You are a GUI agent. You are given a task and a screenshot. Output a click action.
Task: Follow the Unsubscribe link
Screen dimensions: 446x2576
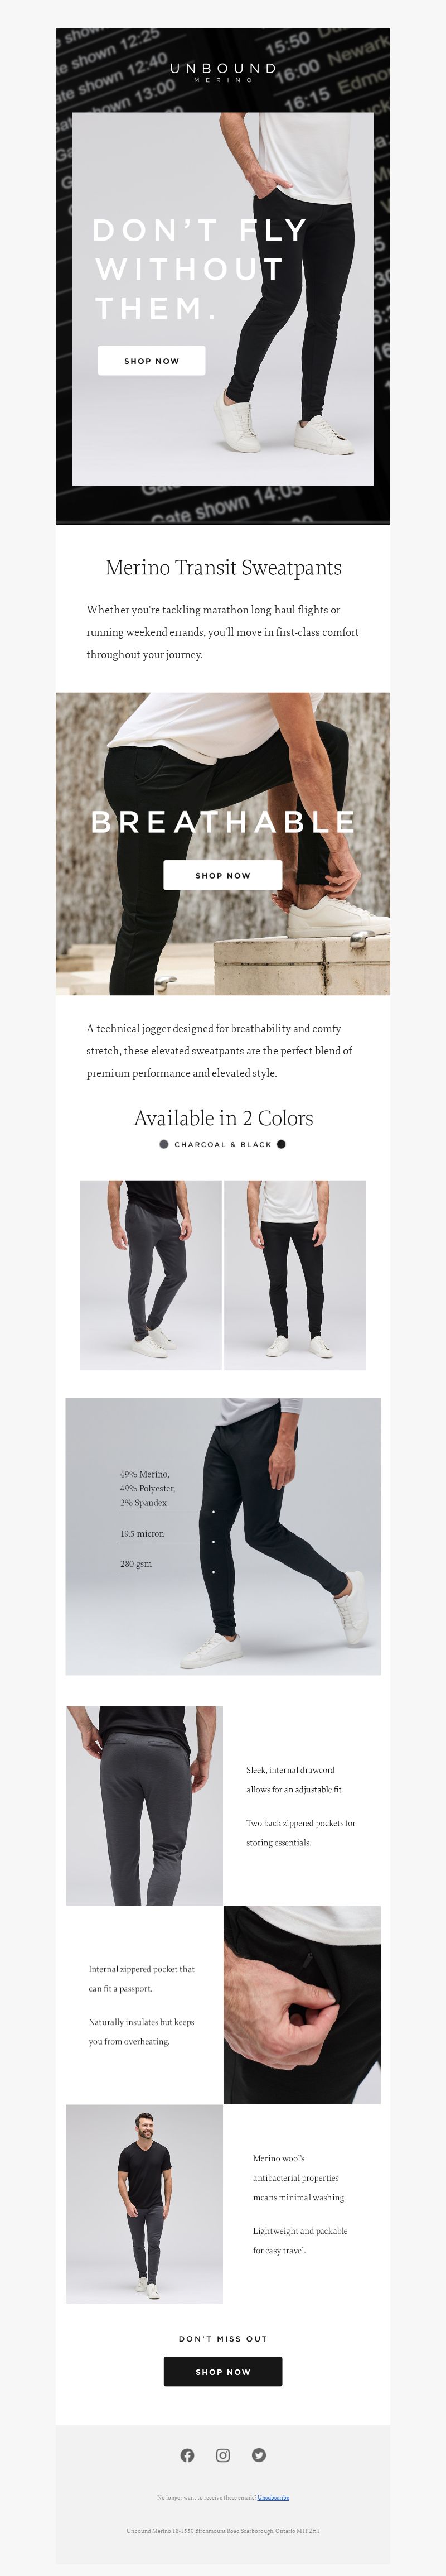[x=273, y=2497]
